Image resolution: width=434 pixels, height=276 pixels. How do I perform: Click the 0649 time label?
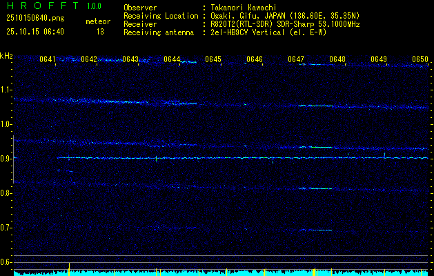[x=379, y=60]
